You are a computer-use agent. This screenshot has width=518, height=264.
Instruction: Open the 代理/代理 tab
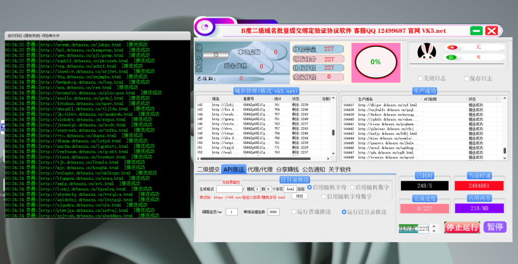(260, 169)
